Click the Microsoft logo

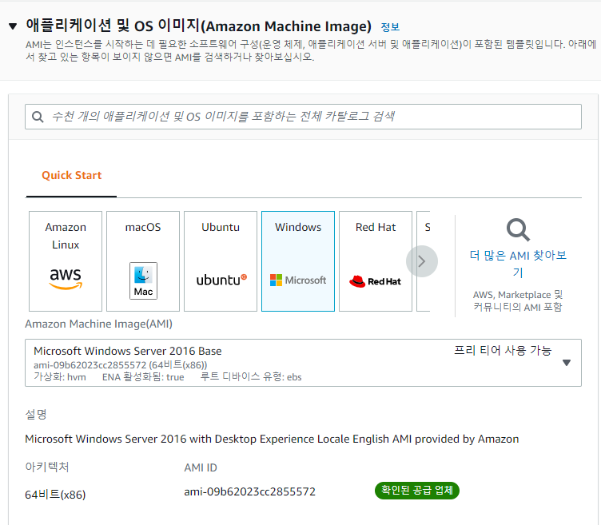298,280
